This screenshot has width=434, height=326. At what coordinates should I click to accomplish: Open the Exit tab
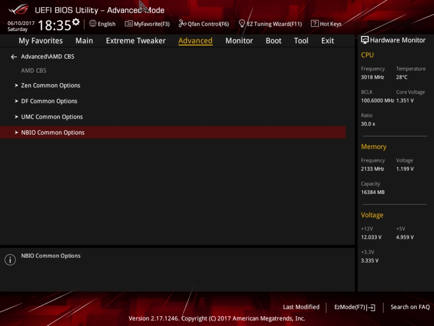pos(328,41)
